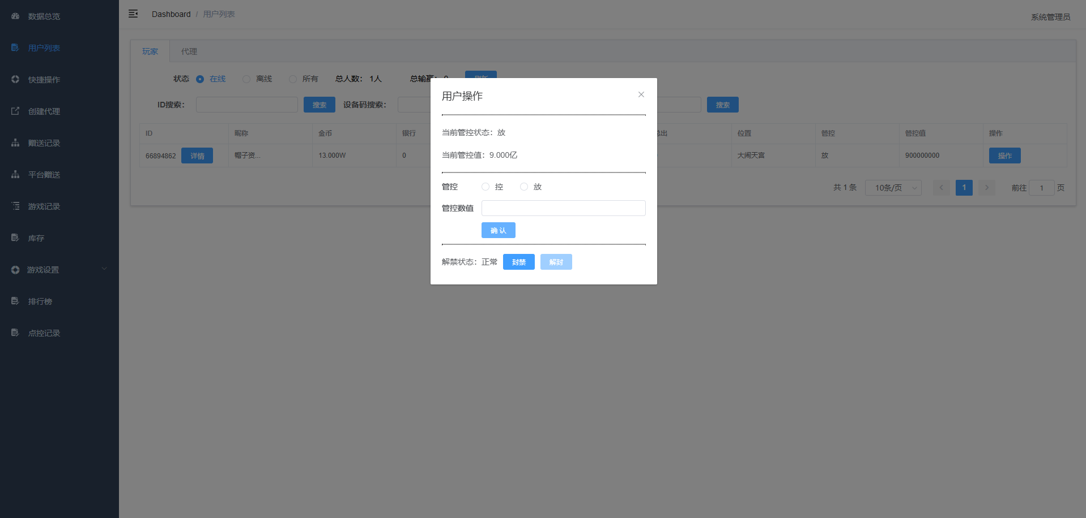Toggle the sidebar collapse hamburger icon

[x=133, y=14]
